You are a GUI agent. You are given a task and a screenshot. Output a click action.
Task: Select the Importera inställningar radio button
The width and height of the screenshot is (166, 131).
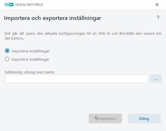coord(7,51)
